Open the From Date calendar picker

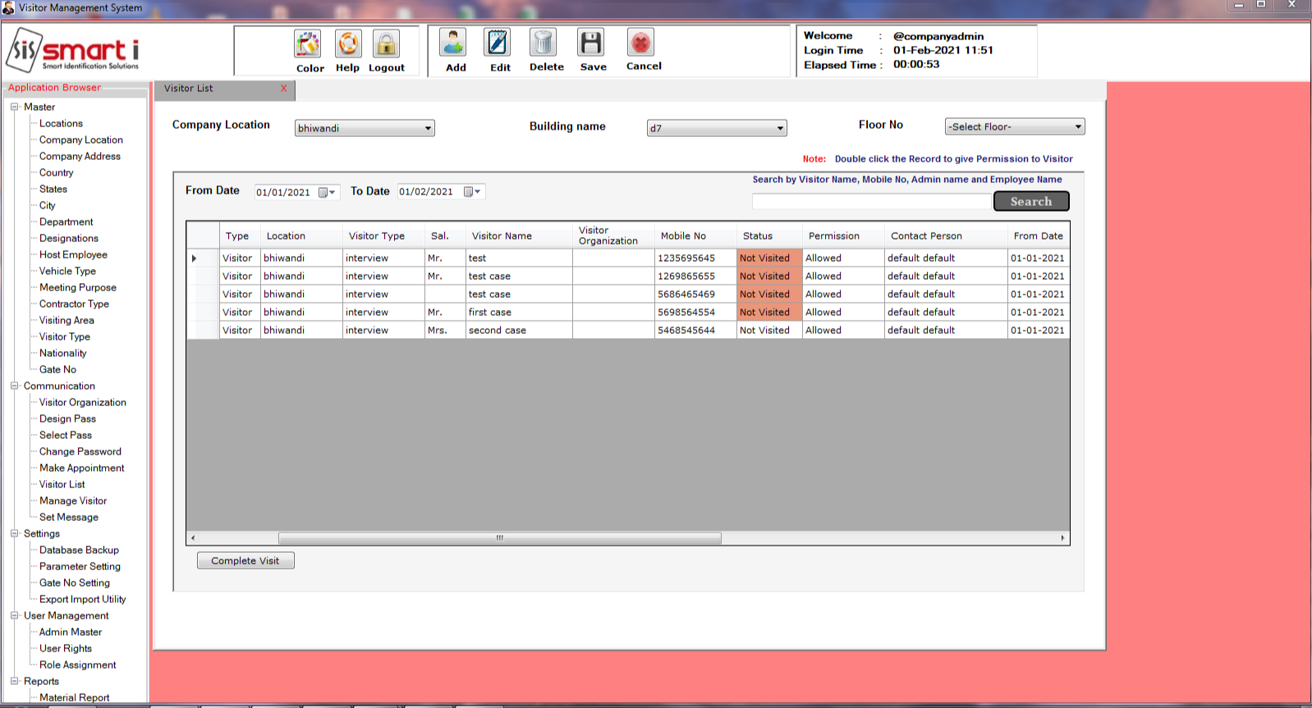(x=327, y=193)
